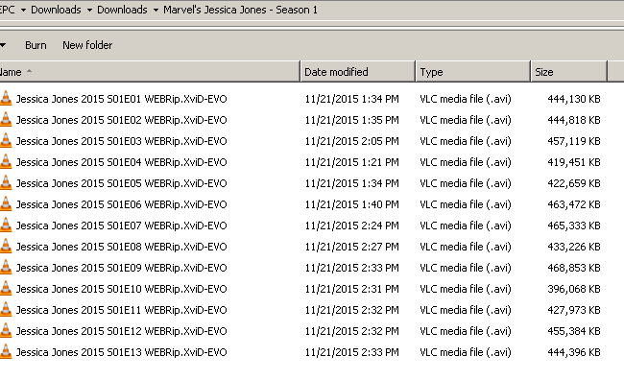Click size value 396,068 KB
Screen dimensions: 624x380
[574, 289]
